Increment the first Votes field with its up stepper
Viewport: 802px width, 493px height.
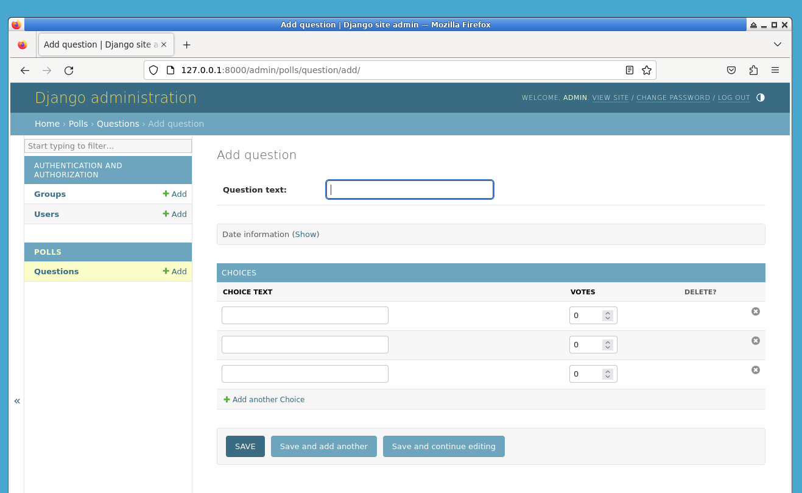click(x=607, y=312)
